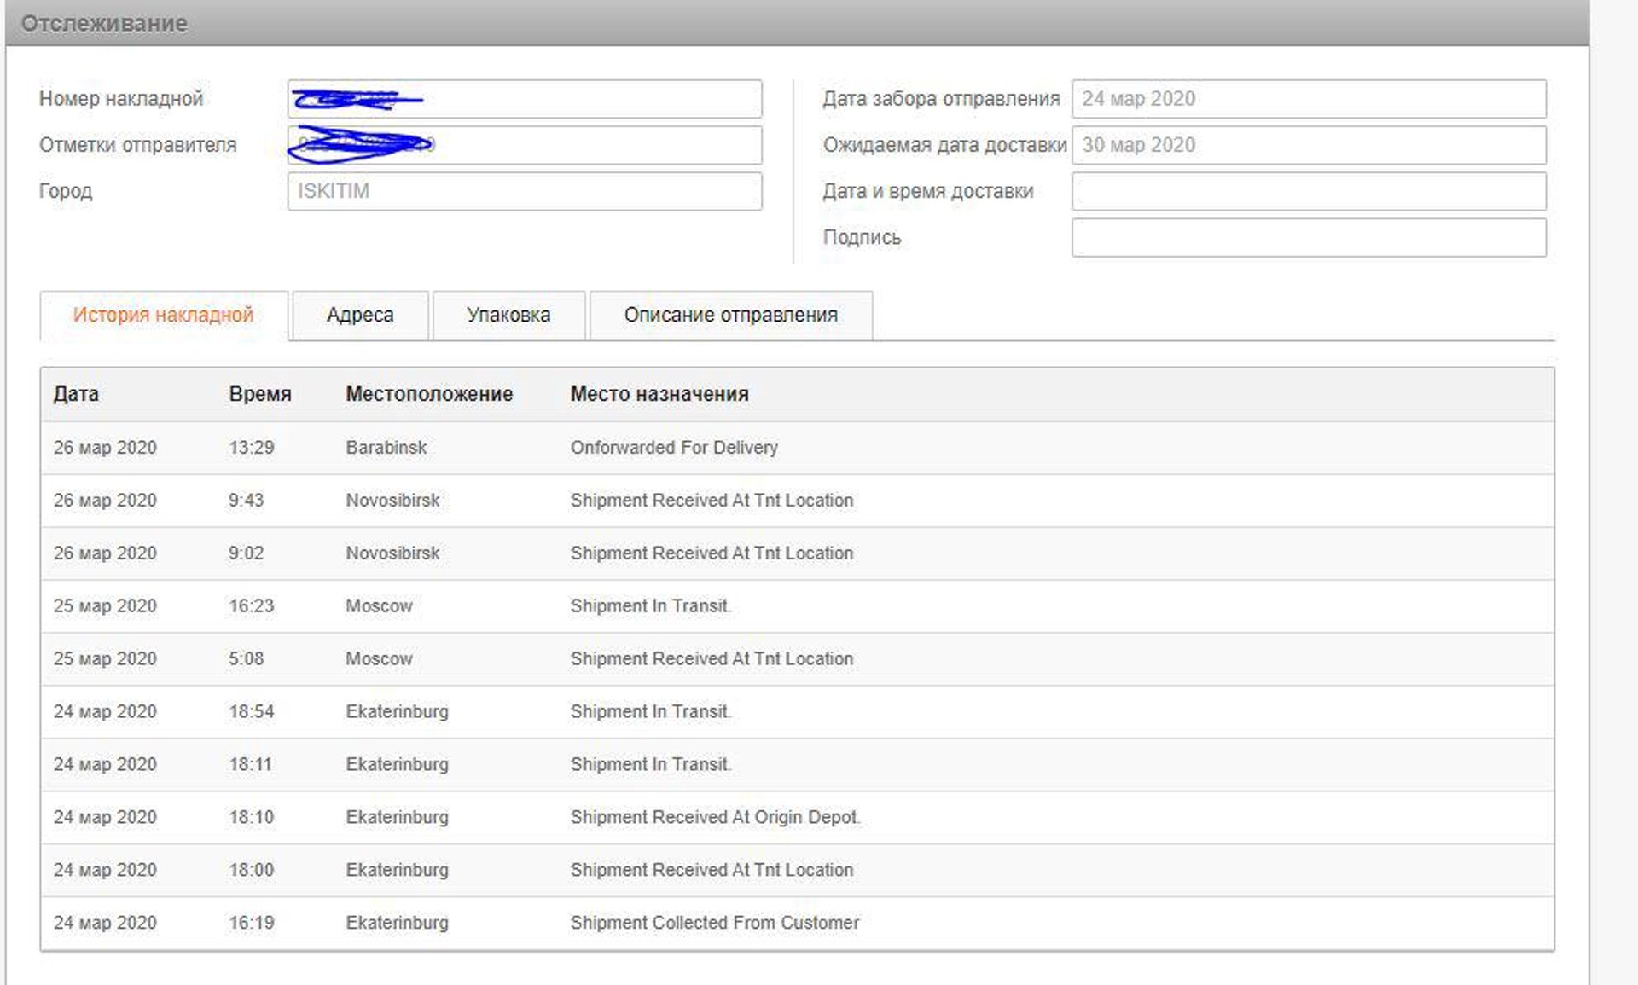Viewport: 1638px width, 985px height.
Task: Open the Описание отправления tab
Action: (x=731, y=315)
